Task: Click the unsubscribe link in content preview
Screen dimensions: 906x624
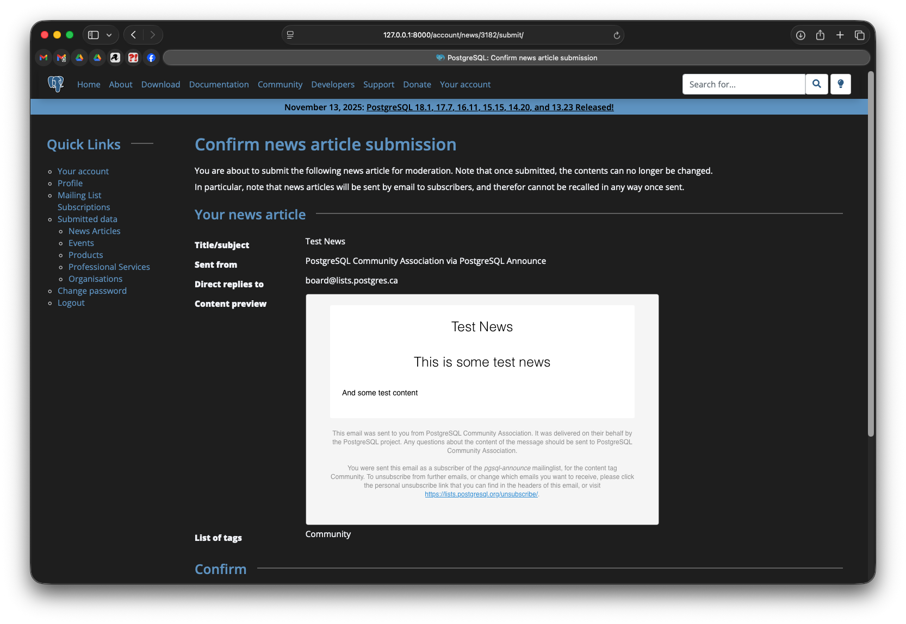Action: click(481, 494)
